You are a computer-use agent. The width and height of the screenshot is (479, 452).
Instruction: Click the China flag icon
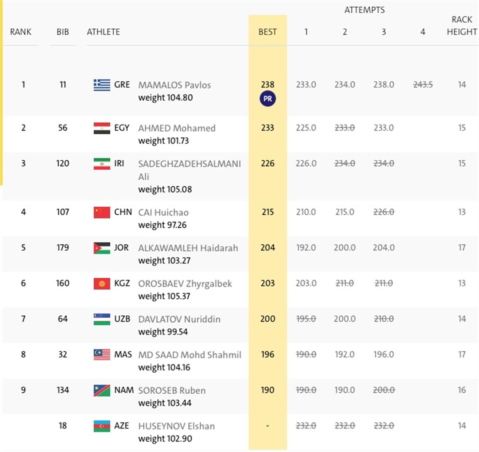pos(101,213)
